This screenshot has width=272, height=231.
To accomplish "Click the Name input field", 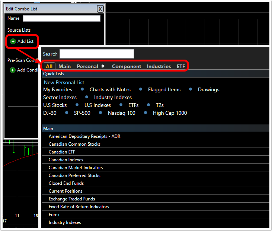I will pos(62,18).
